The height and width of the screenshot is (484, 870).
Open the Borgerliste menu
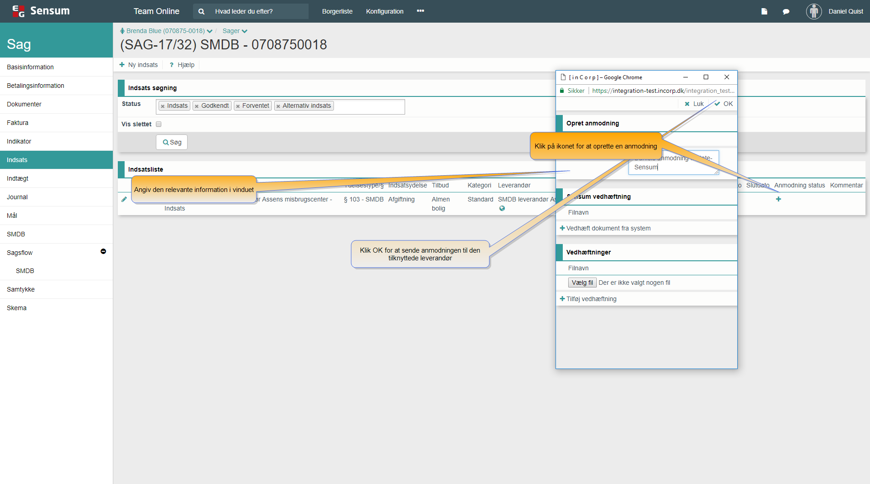[x=337, y=11]
